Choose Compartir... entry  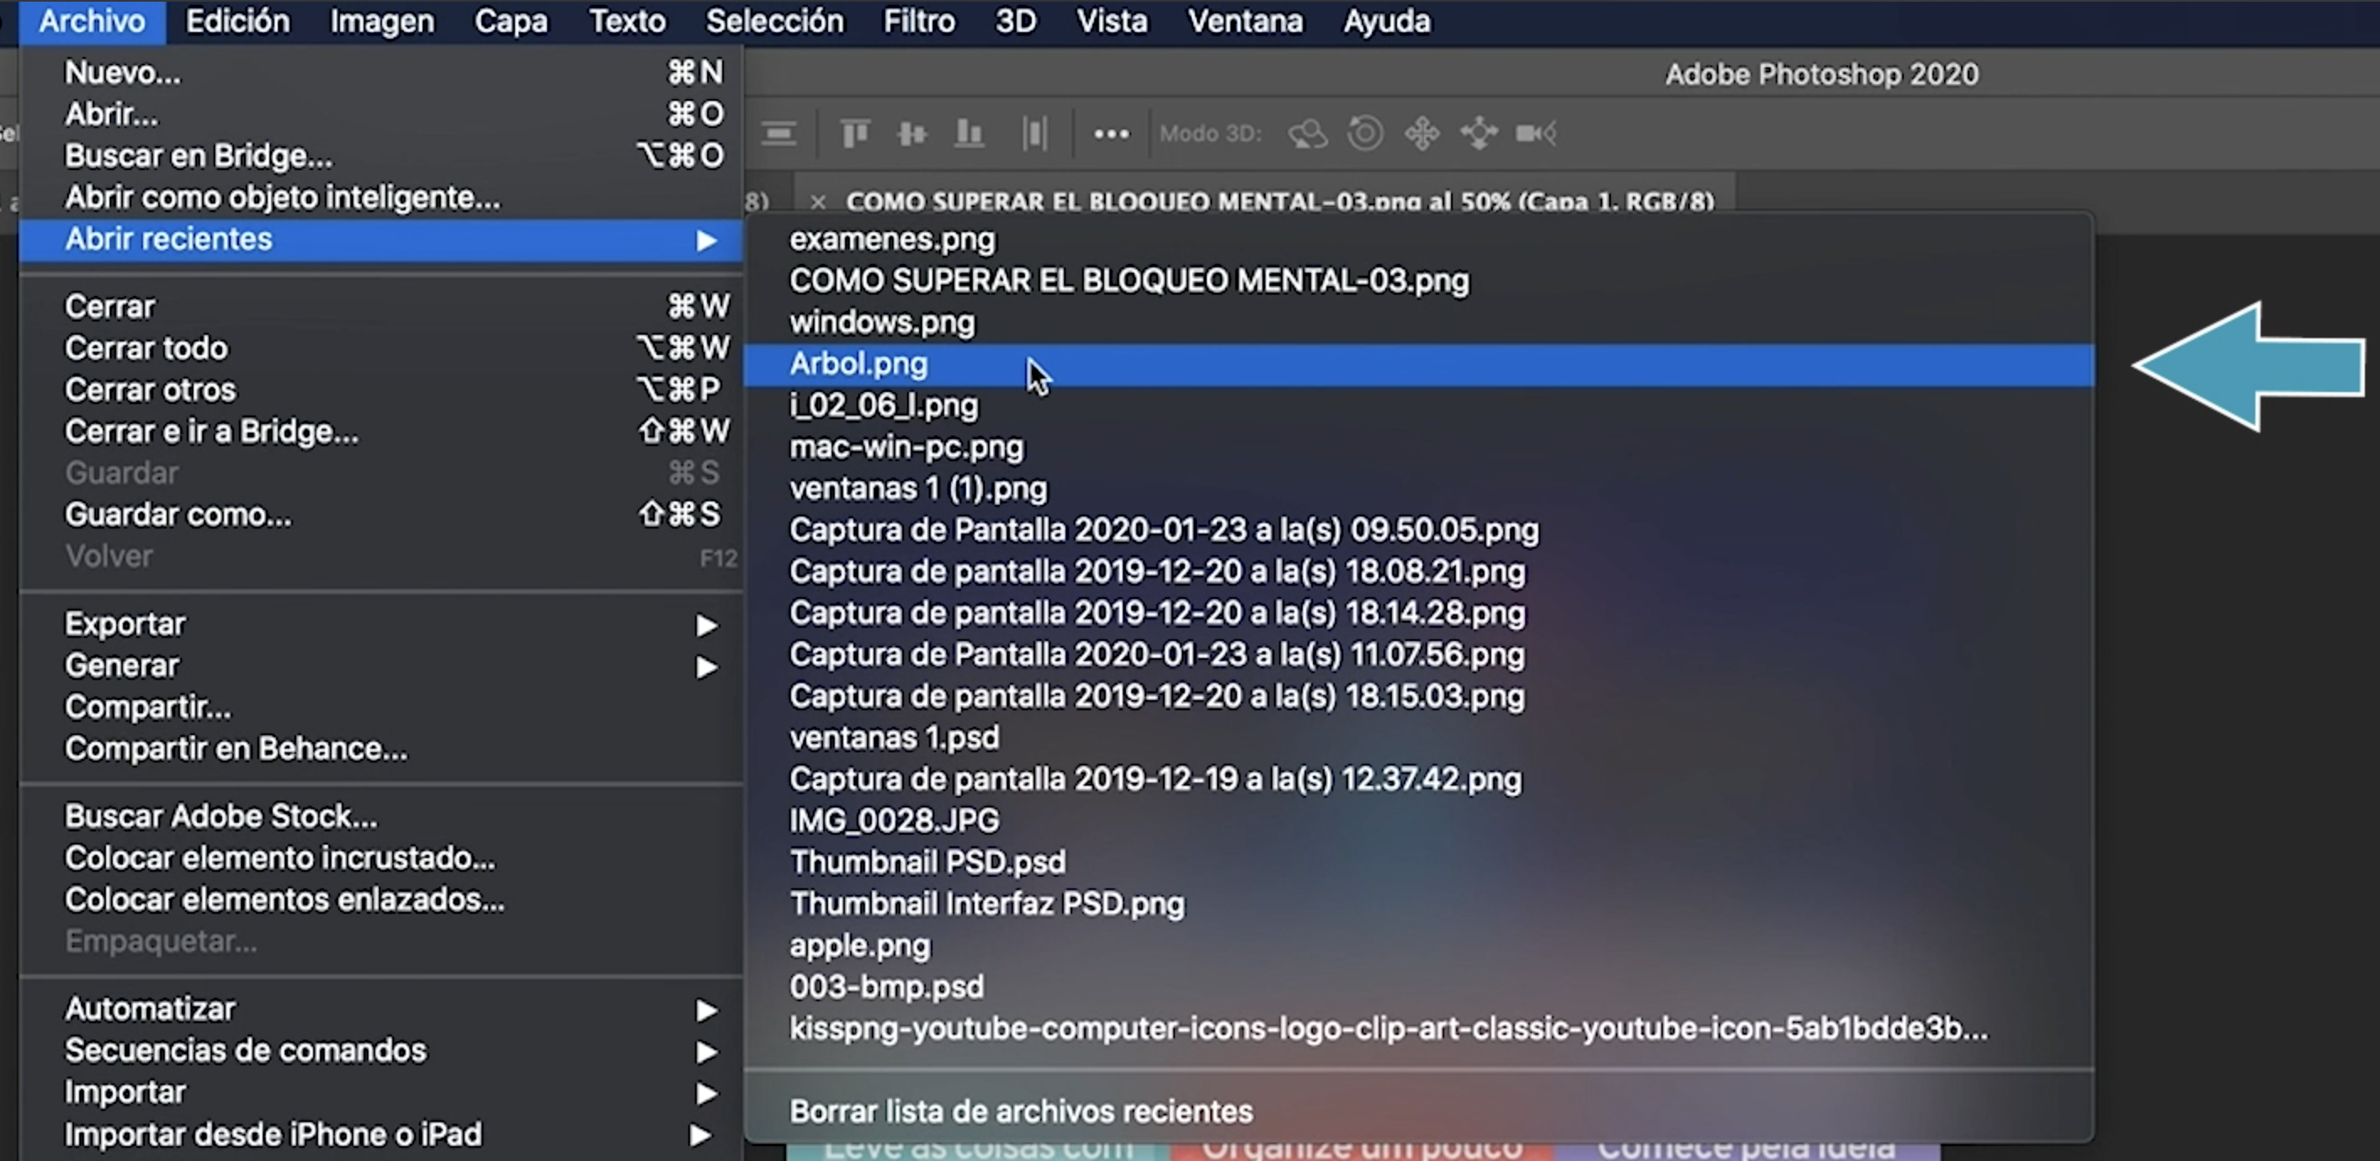380,707
